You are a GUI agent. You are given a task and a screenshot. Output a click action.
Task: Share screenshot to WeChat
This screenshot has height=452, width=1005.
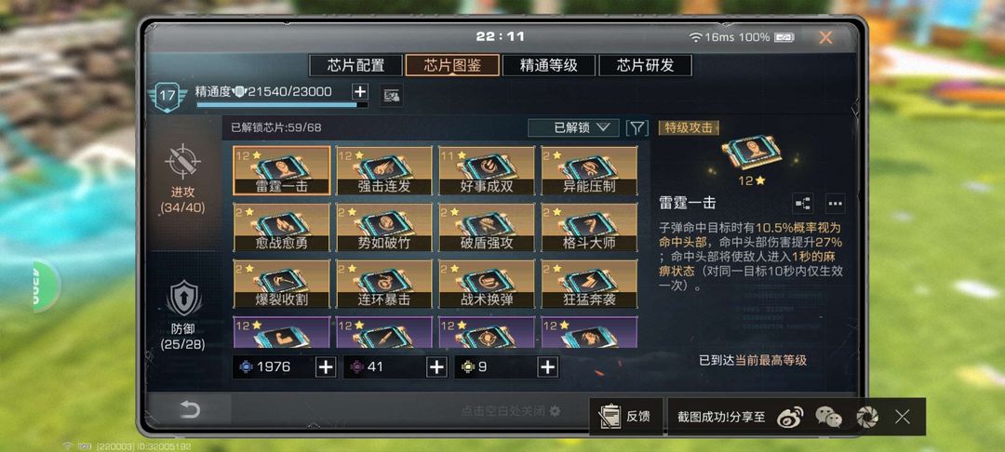tap(829, 418)
